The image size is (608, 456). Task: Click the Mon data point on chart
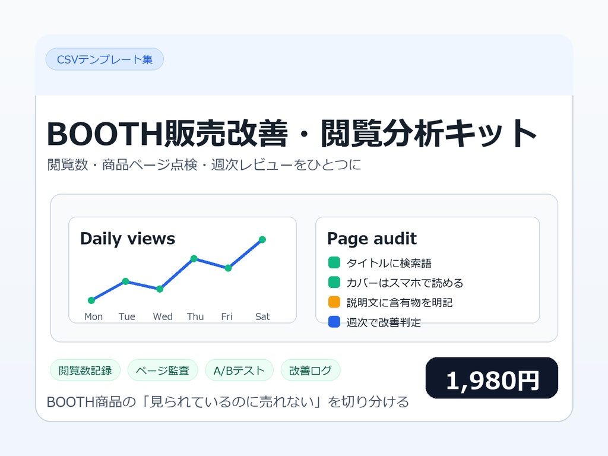(x=91, y=300)
